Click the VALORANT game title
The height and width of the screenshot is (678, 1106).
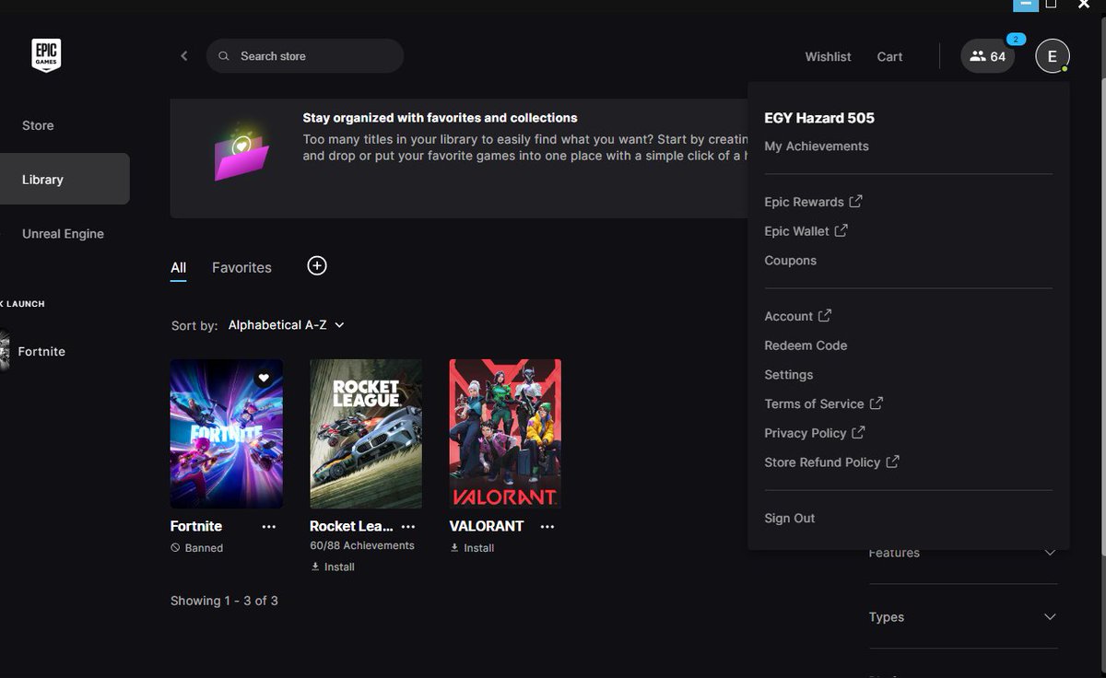(487, 526)
